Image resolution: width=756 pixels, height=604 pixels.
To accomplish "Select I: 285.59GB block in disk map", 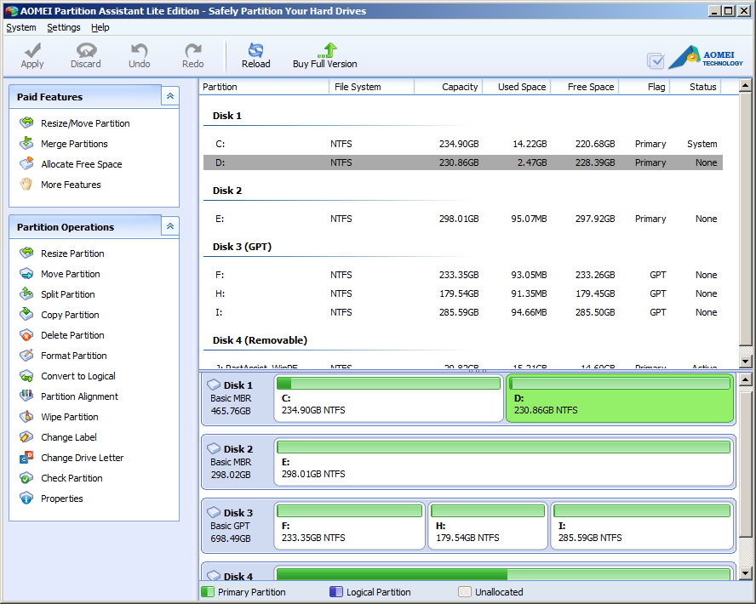I will click(642, 526).
